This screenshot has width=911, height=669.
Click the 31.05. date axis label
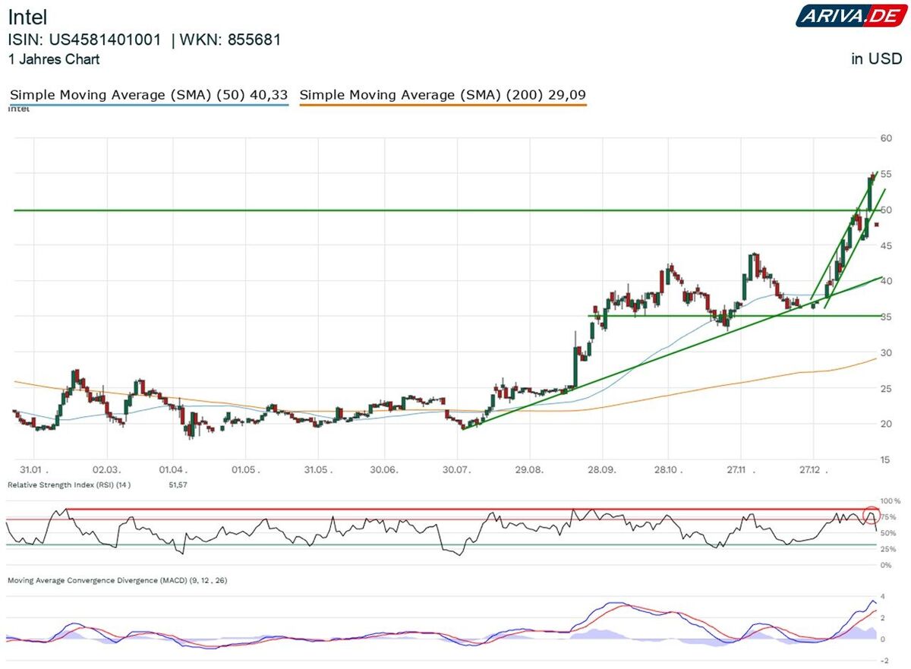319,471
